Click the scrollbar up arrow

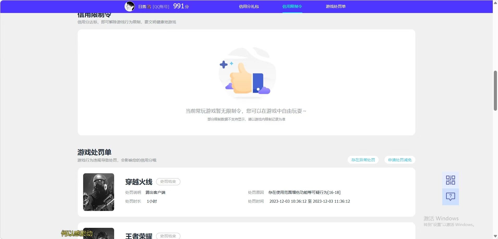pyautogui.click(x=495, y=3)
